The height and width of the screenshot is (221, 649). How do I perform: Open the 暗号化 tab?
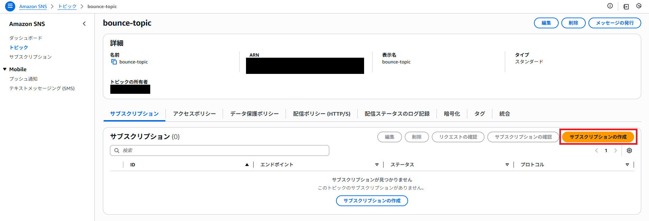tap(452, 114)
